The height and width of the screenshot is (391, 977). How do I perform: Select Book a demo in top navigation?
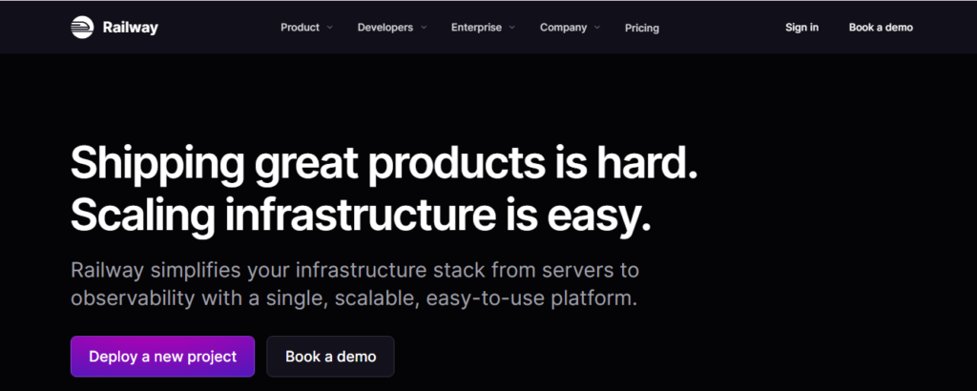point(881,28)
